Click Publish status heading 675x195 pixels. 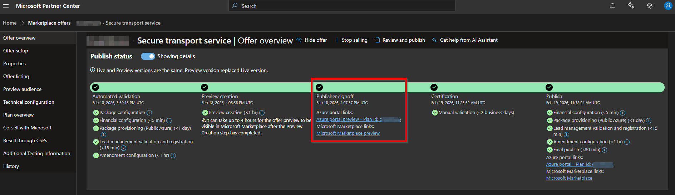click(111, 56)
